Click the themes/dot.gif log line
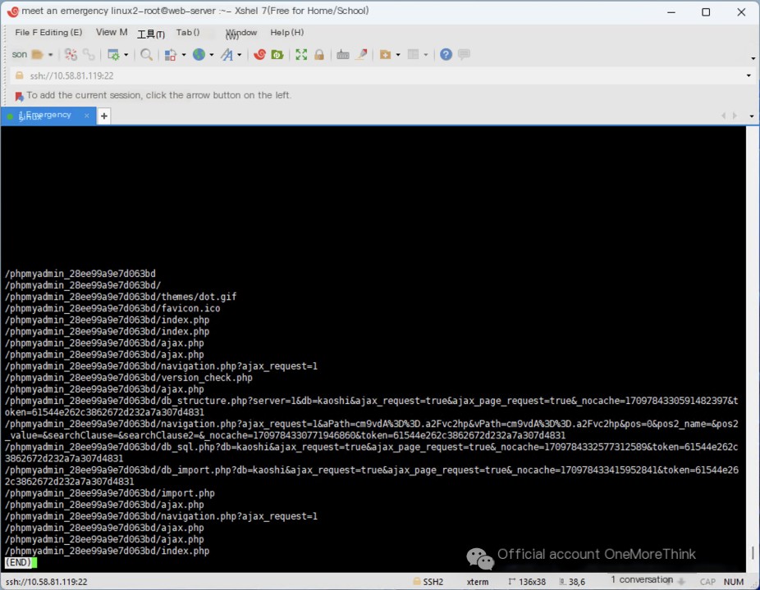Viewport: 760px width, 590px height. click(x=121, y=297)
